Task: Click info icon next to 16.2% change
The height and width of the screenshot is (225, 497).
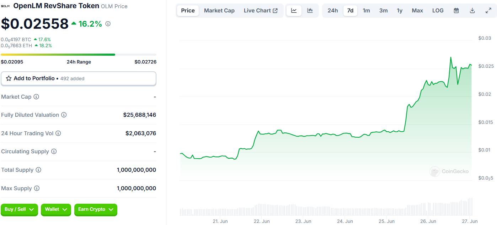Action: [108, 24]
